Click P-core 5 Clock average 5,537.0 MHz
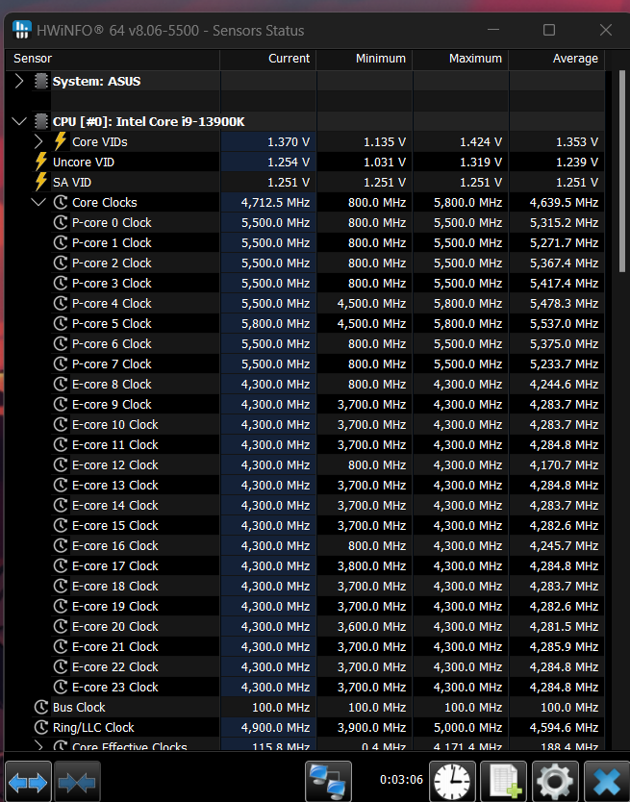The height and width of the screenshot is (802, 630). tap(564, 324)
